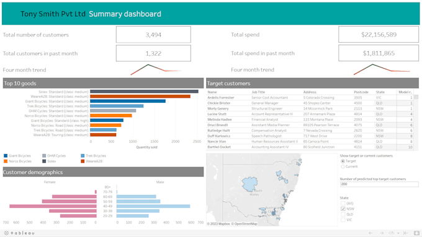Click the Name column header
The width and height of the screenshot is (422, 237).
pos(212,92)
